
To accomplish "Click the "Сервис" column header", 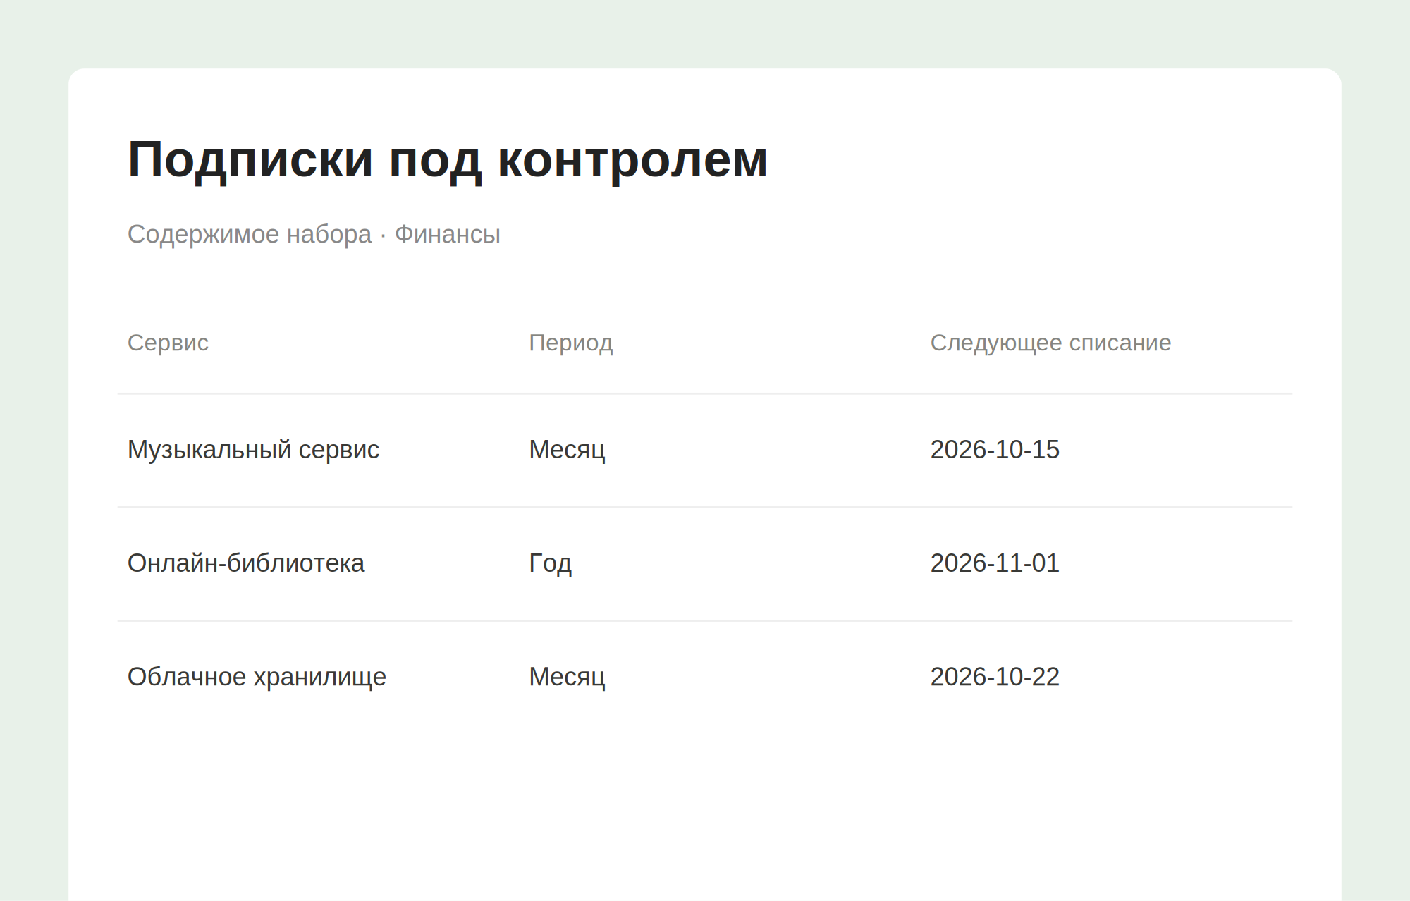I will pos(168,343).
